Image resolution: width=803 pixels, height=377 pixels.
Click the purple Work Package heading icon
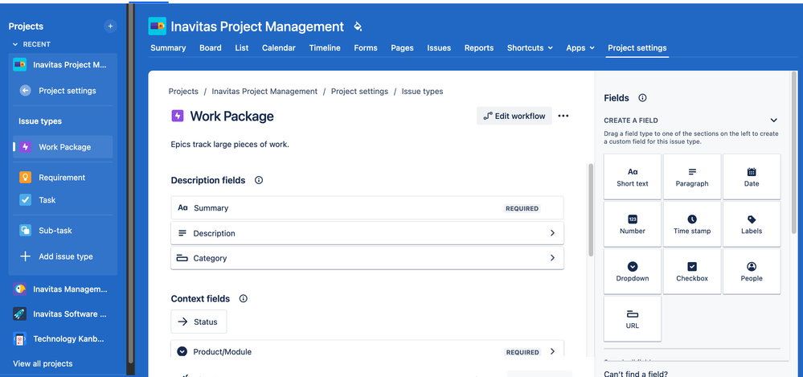click(177, 116)
